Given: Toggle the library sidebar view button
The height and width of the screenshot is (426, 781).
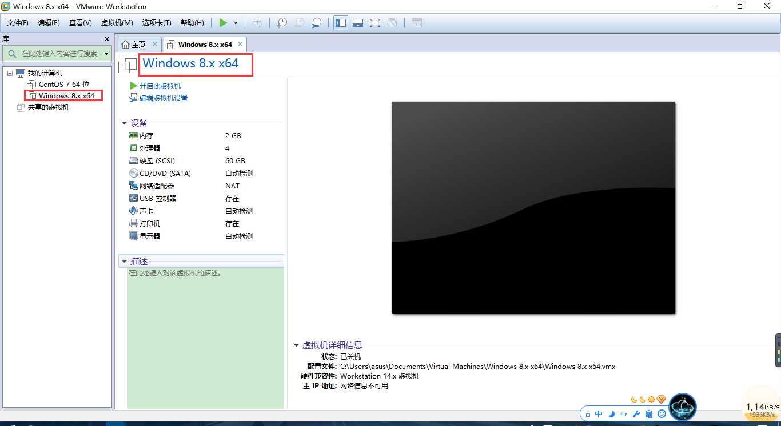Looking at the screenshot, I should pos(341,23).
